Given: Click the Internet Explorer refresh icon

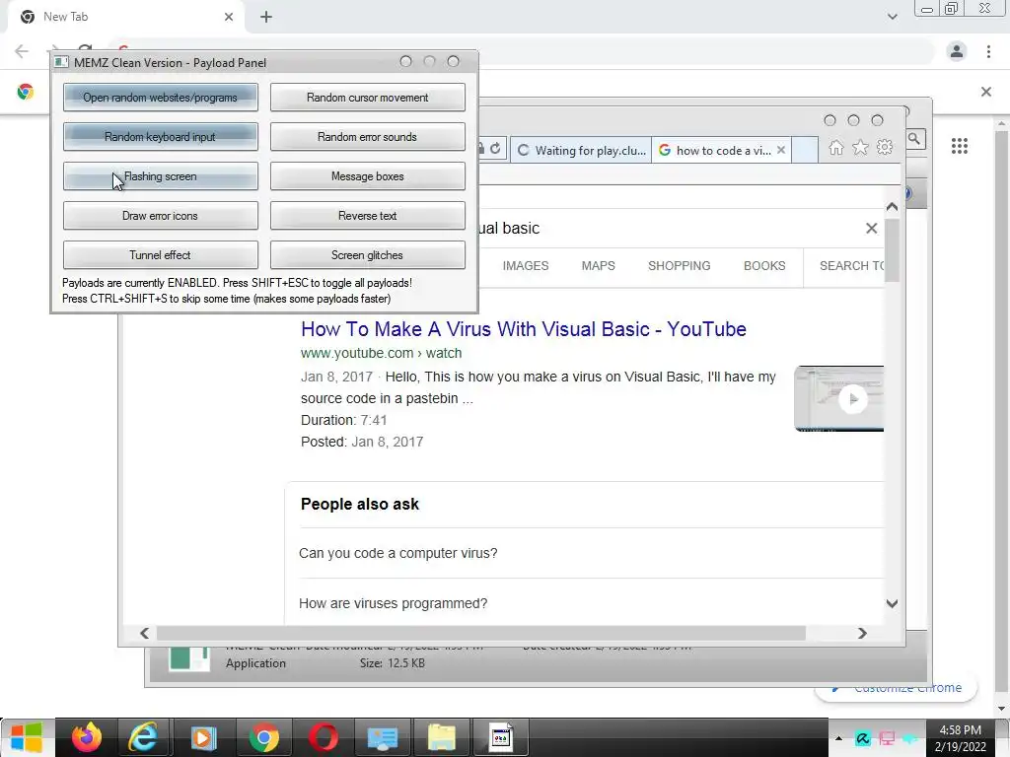Looking at the screenshot, I should 495,149.
